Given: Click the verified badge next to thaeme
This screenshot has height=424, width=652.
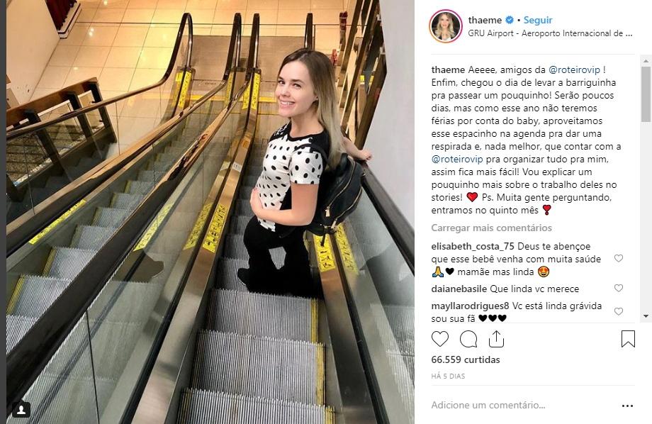Looking at the screenshot, I should click(x=510, y=20).
